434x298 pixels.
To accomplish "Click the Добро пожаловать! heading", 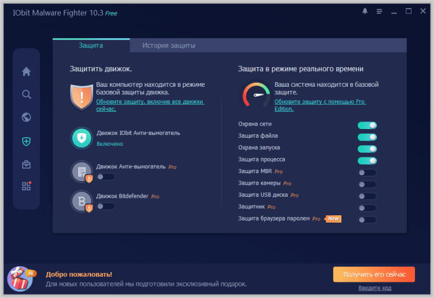I will (x=79, y=274).
